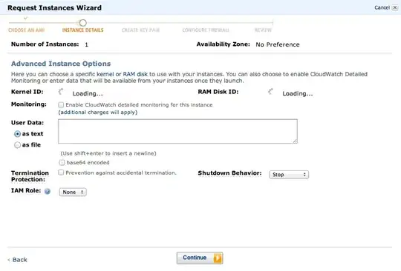Go to Create Key Pair step

(x=140, y=30)
